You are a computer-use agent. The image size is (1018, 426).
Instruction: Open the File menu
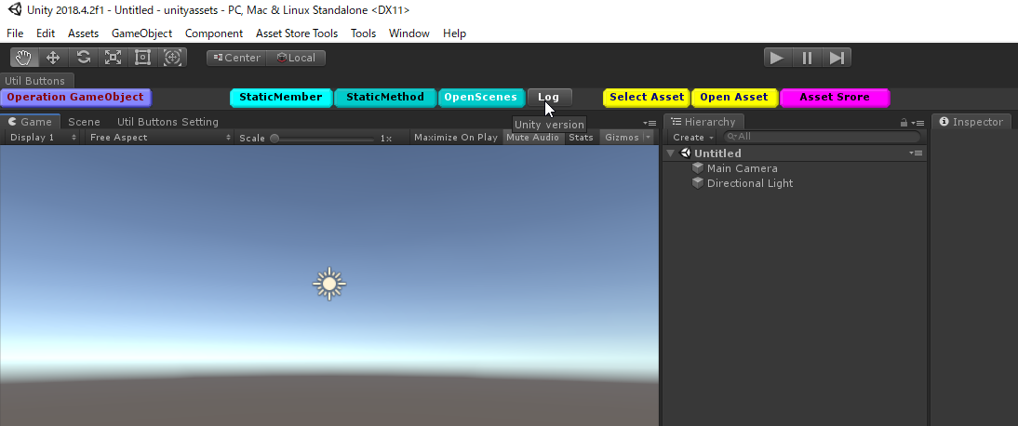coord(15,33)
